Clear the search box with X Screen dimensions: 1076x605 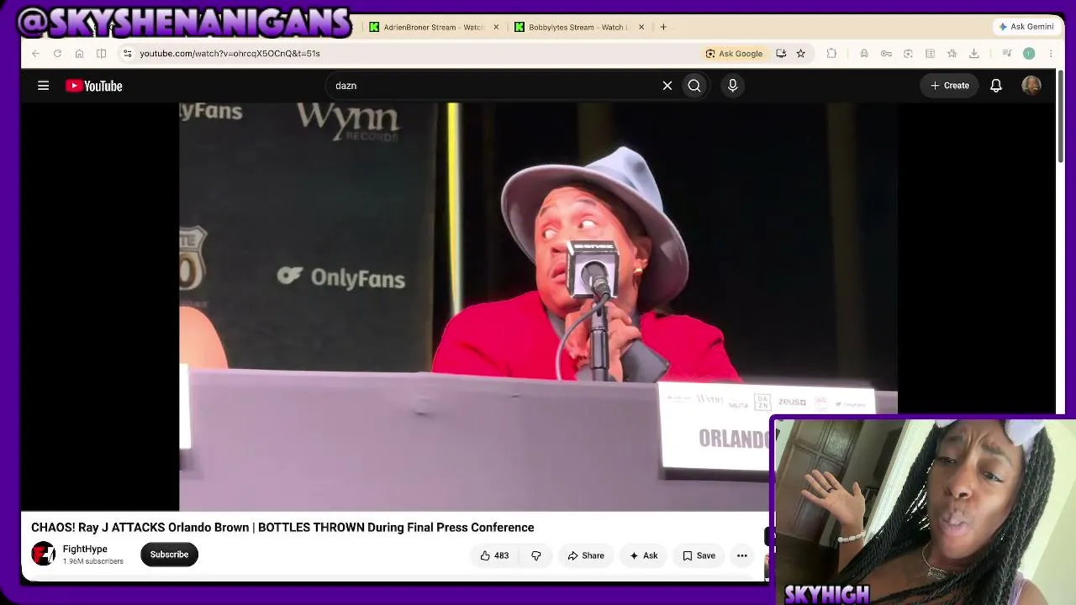pos(667,86)
